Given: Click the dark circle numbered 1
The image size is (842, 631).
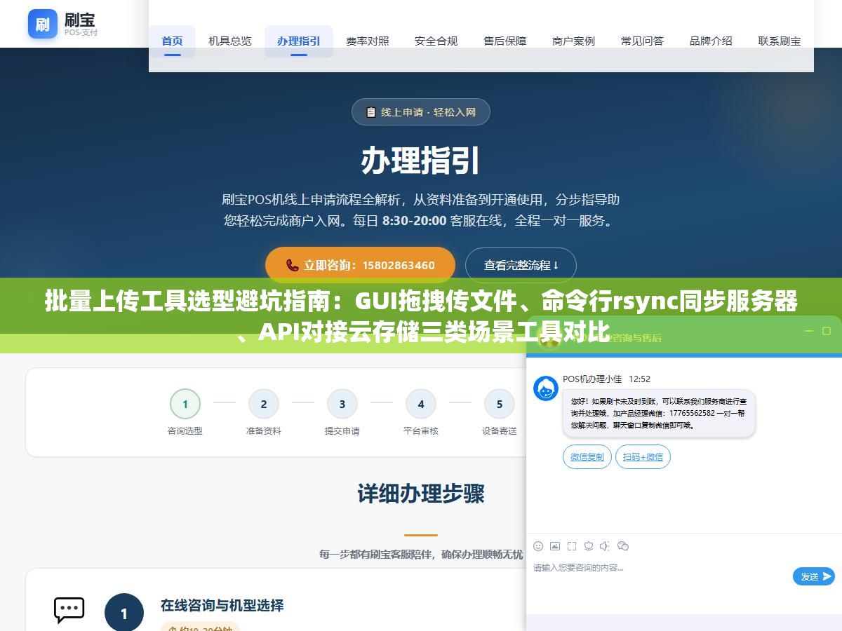Looking at the screenshot, I should 124,613.
